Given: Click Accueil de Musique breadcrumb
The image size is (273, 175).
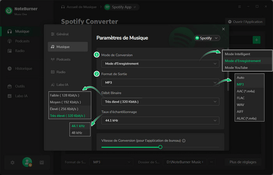Looking at the screenshot, I should pyautogui.click(x=82, y=7).
